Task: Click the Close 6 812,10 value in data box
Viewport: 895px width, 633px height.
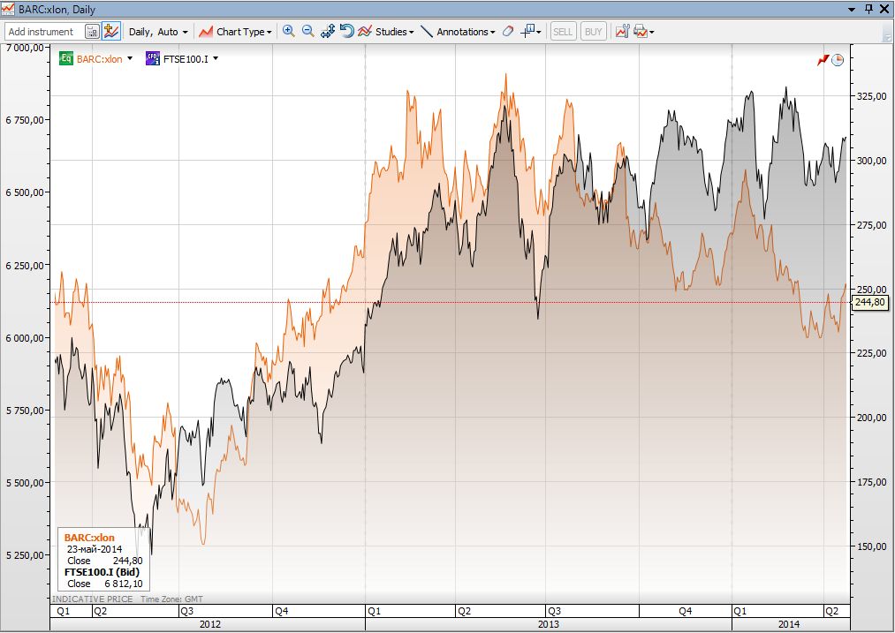Action: pos(124,584)
